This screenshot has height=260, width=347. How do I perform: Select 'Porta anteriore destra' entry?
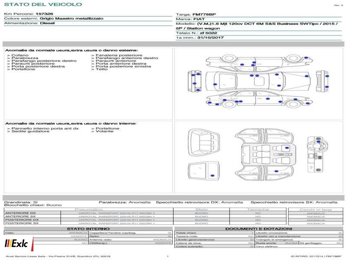click(x=121, y=64)
